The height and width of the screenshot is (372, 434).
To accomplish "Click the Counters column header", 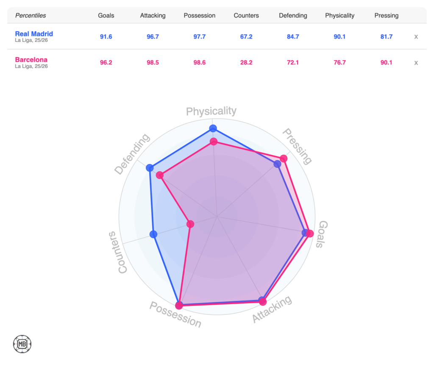I will pos(246,16).
